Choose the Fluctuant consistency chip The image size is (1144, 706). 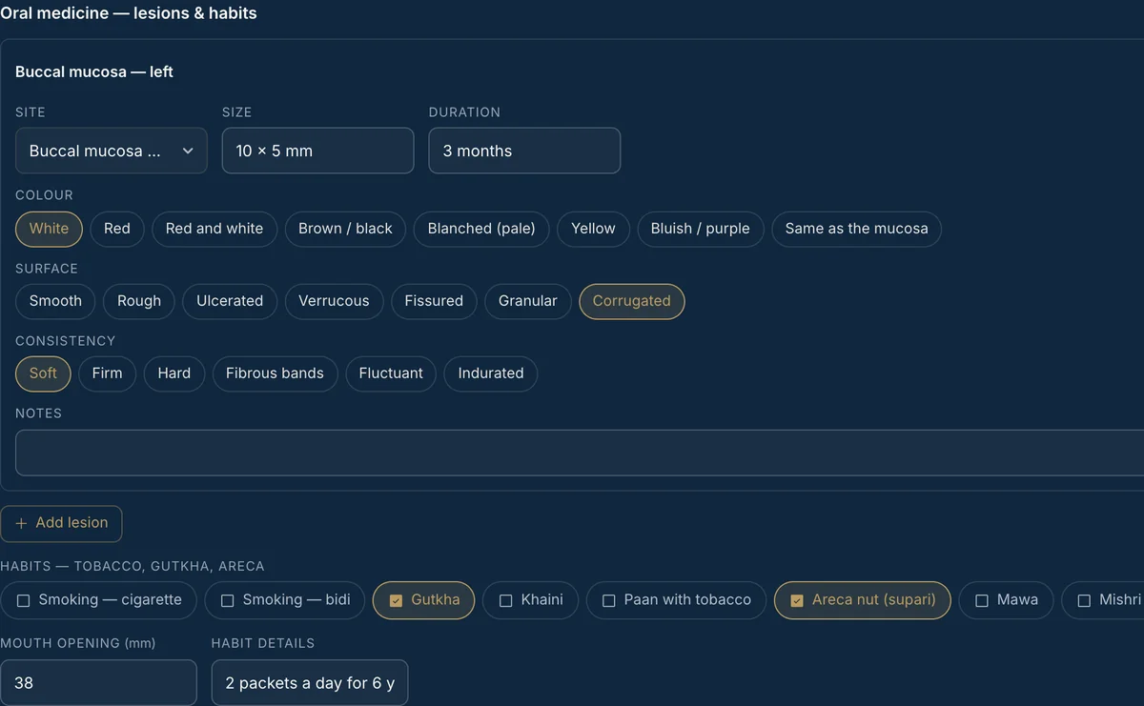point(391,373)
